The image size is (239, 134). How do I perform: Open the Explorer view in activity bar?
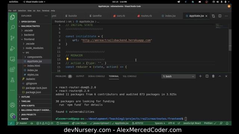pos(12,17)
